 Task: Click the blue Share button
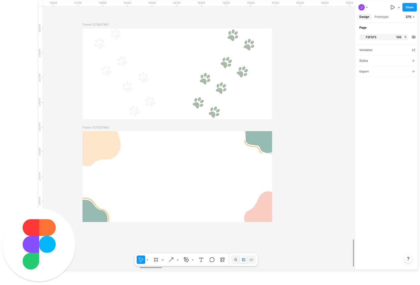tap(409, 7)
